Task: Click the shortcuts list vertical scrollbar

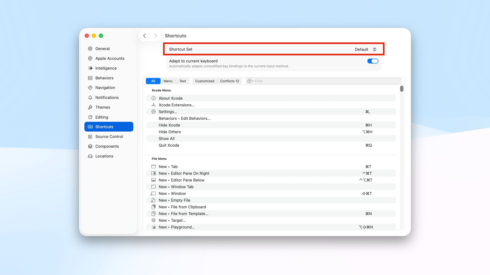Action: (402, 89)
